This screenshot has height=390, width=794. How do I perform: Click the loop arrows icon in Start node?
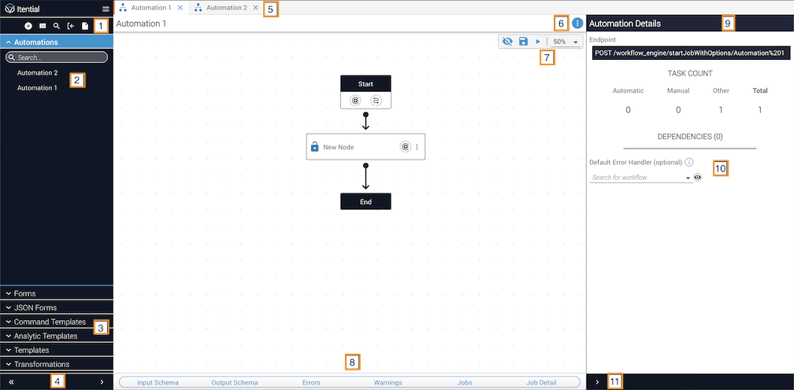point(377,101)
